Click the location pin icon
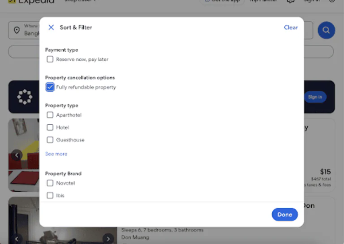 click(x=17, y=30)
